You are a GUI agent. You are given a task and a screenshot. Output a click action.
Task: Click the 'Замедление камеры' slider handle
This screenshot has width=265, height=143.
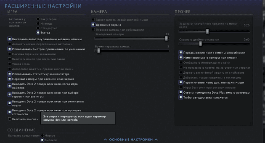[x=166, y=39]
